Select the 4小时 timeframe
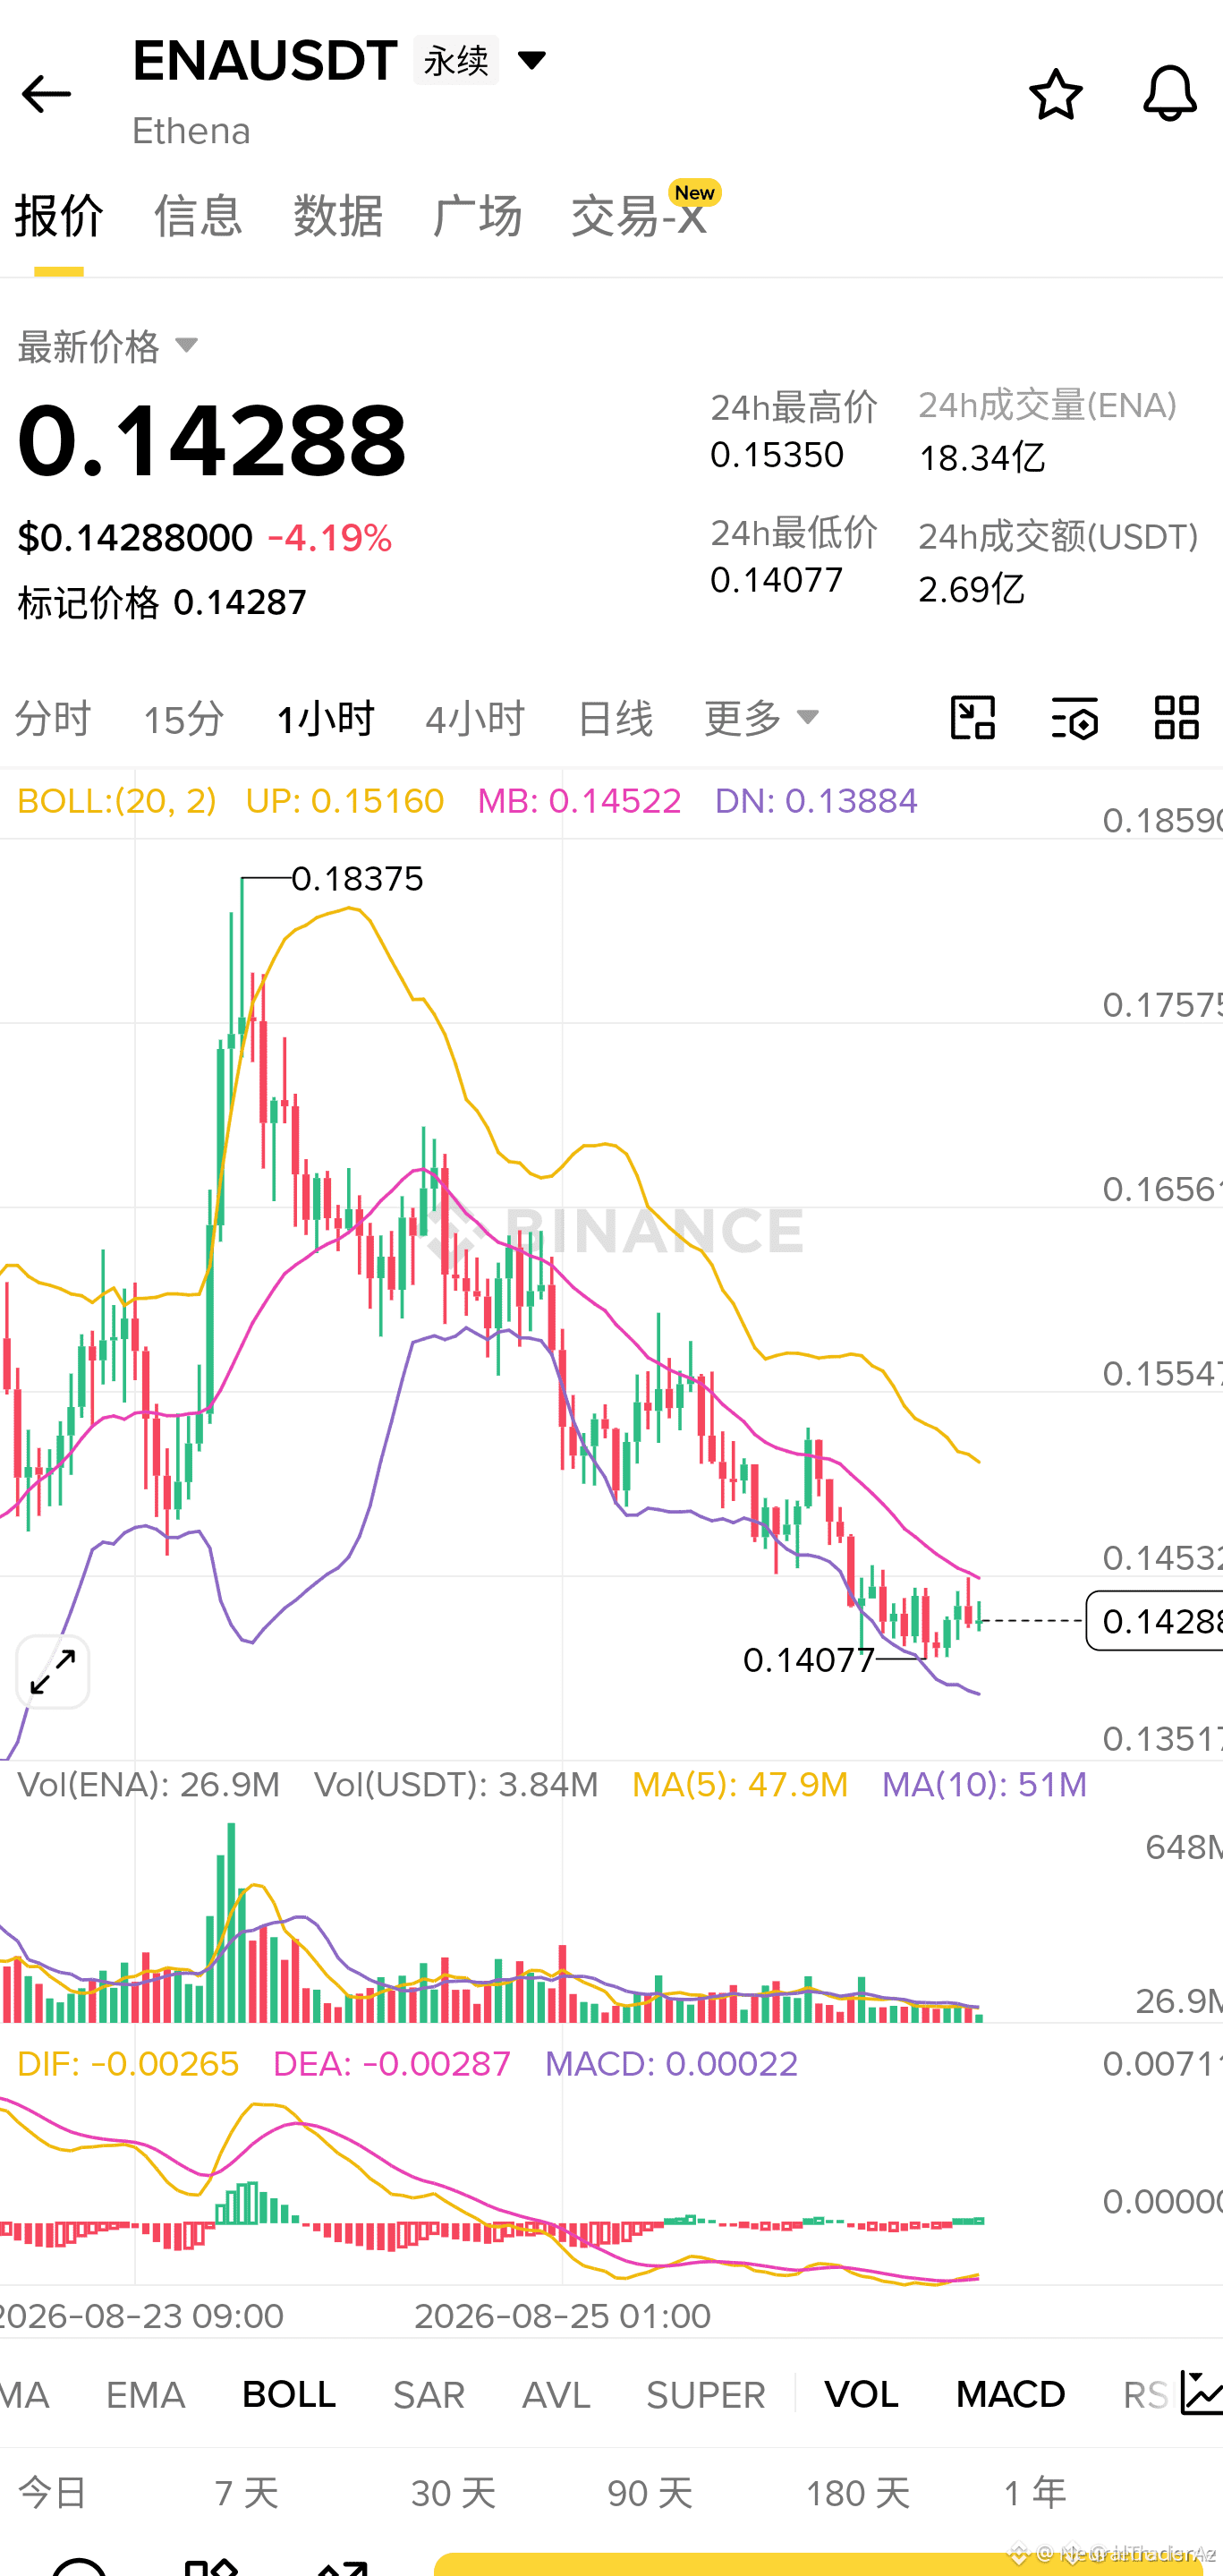The image size is (1223, 2576). point(476,718)
